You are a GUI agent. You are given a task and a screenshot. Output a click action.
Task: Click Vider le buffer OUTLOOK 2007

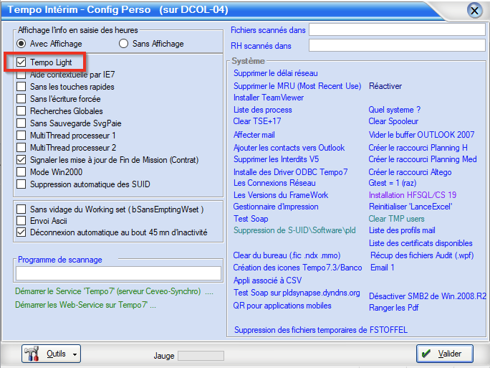tap(421, 135)
